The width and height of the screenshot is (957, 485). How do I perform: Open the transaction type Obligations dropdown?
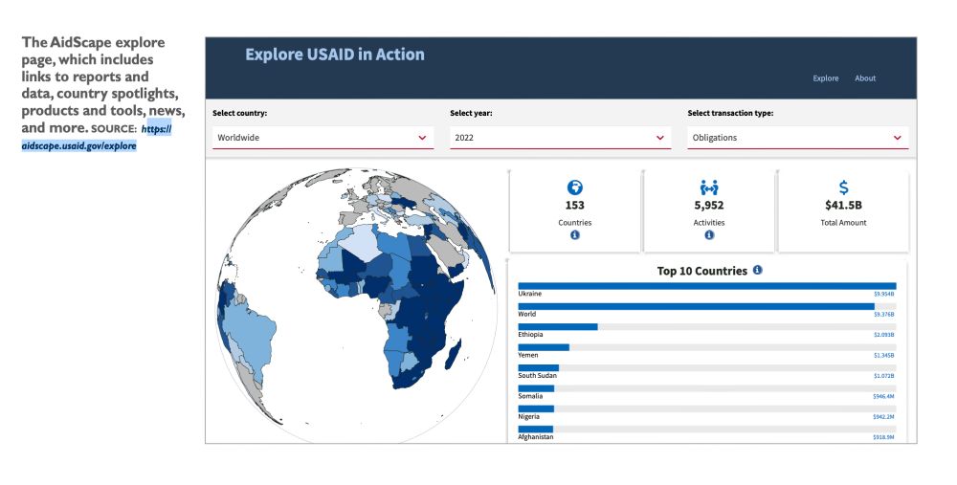[x=798, y=138]
